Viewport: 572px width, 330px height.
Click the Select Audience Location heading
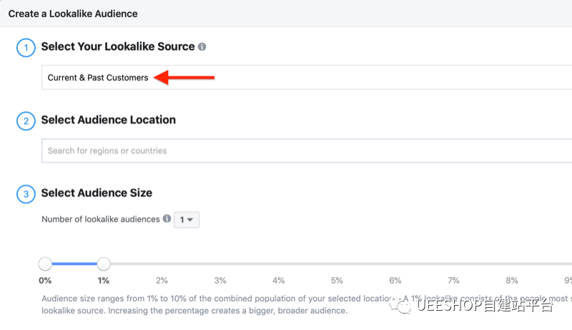coord(108,120)
